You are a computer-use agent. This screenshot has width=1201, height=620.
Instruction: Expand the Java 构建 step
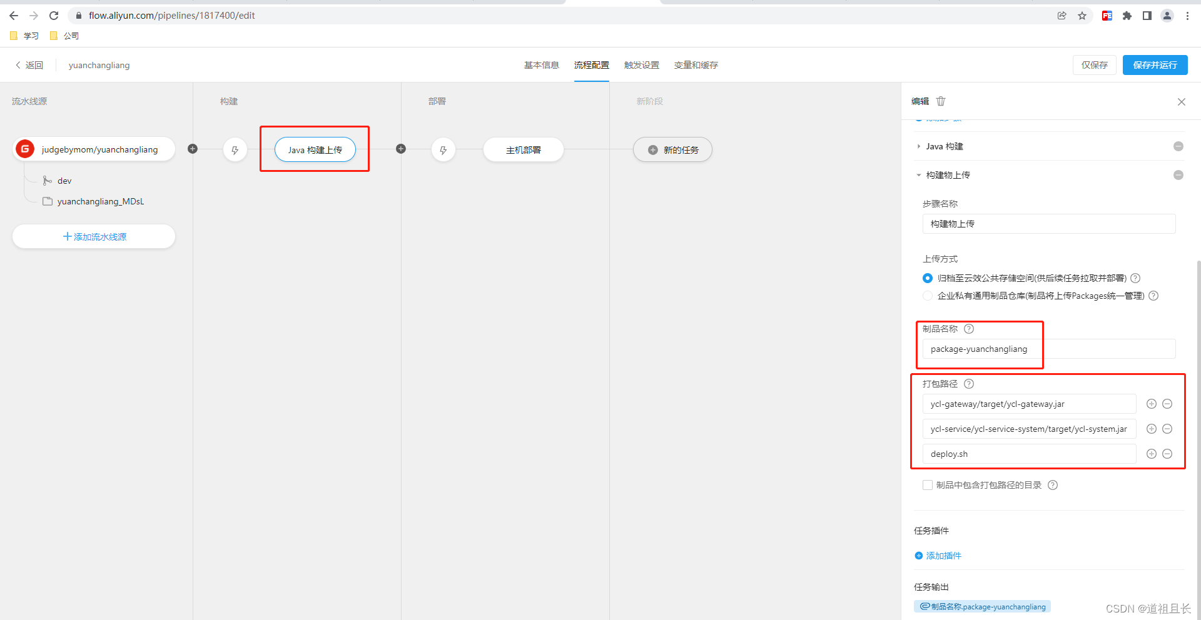pyautogui.click(x=918, y=146)
